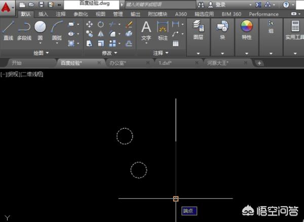The height and width of the screenshot is (222, 304).
Task: Select the Polyline (多段线) tool
Action: (24, 29)
